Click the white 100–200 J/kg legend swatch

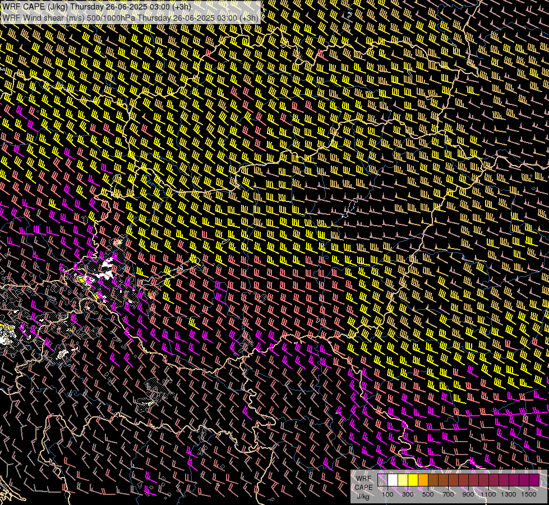point(393,480)
